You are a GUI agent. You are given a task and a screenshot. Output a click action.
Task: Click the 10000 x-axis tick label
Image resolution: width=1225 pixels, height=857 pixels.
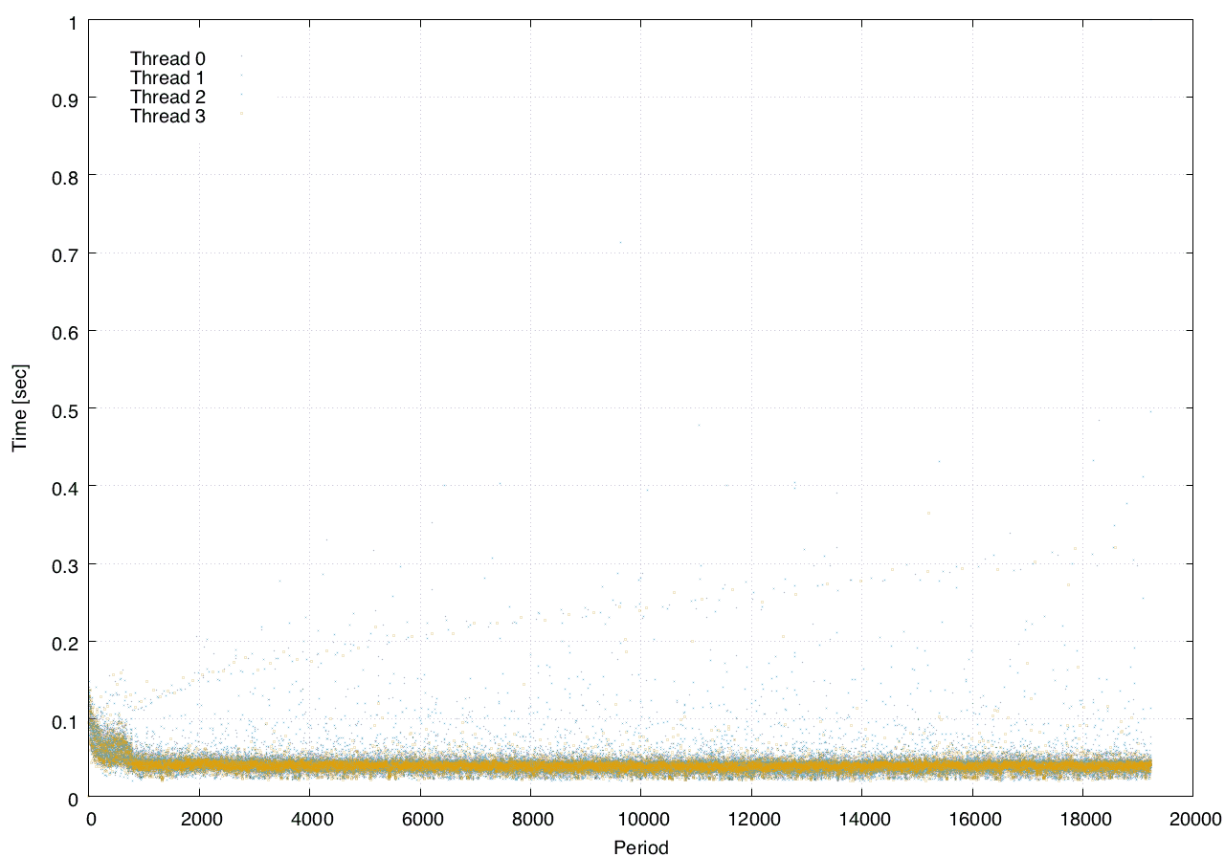tap(640, 819)
